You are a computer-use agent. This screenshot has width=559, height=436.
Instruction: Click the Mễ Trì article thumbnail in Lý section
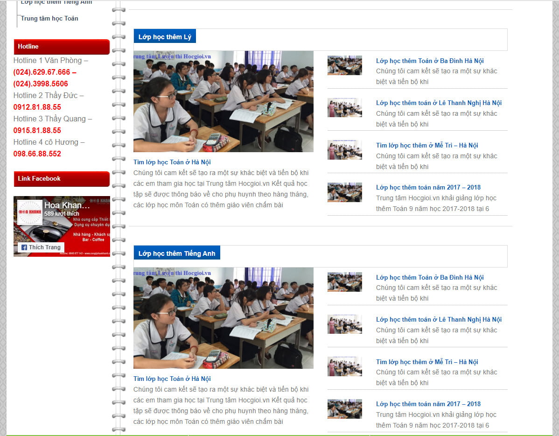point(345,150)
